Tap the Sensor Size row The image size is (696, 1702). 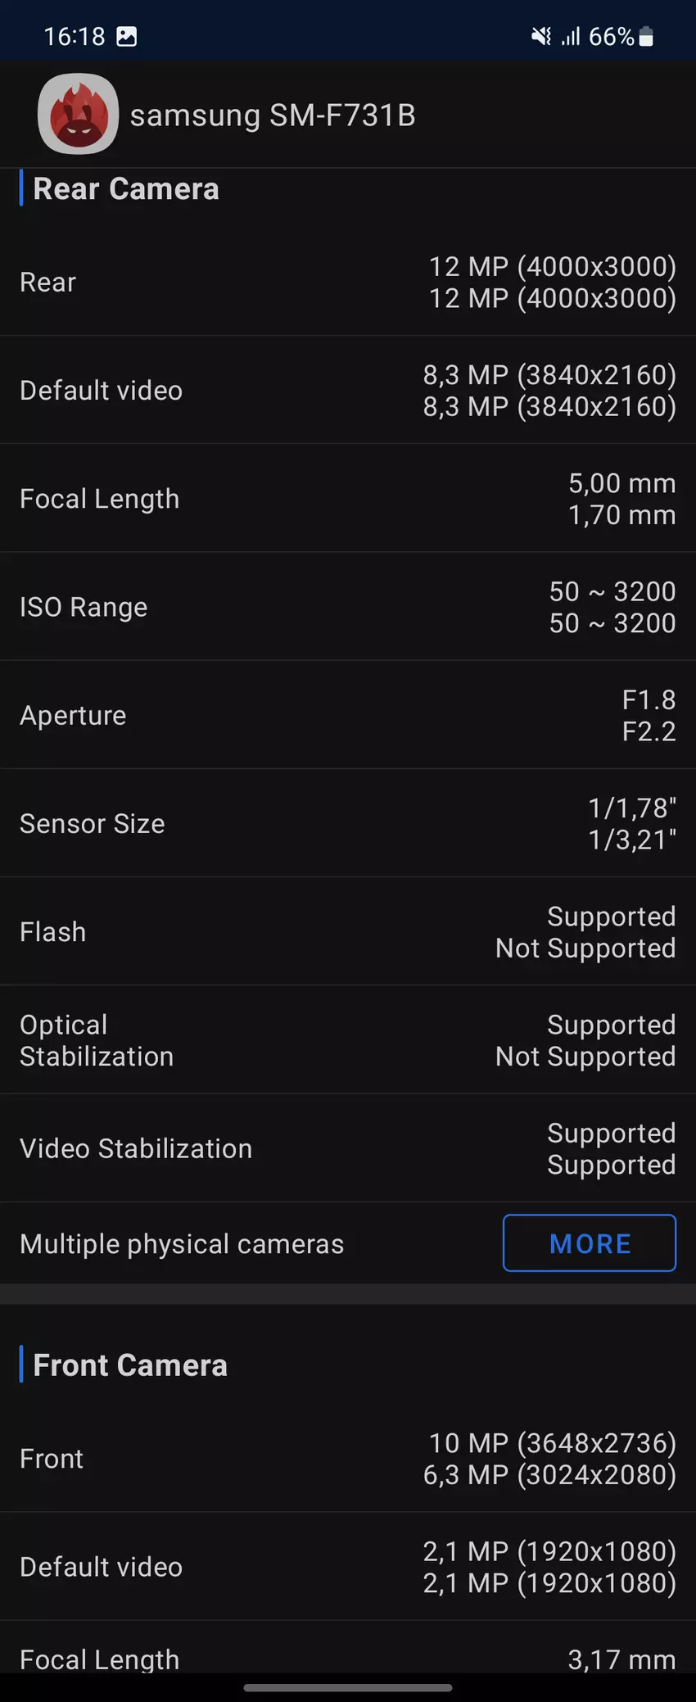(x=347, y=823)
